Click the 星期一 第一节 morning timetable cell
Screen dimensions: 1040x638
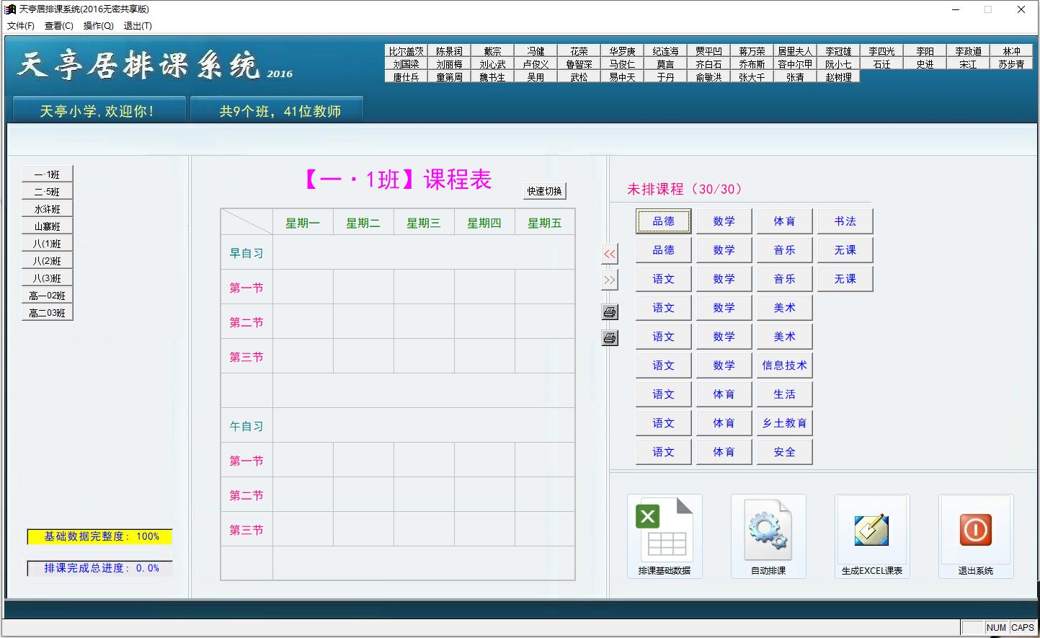pos(303,287)
